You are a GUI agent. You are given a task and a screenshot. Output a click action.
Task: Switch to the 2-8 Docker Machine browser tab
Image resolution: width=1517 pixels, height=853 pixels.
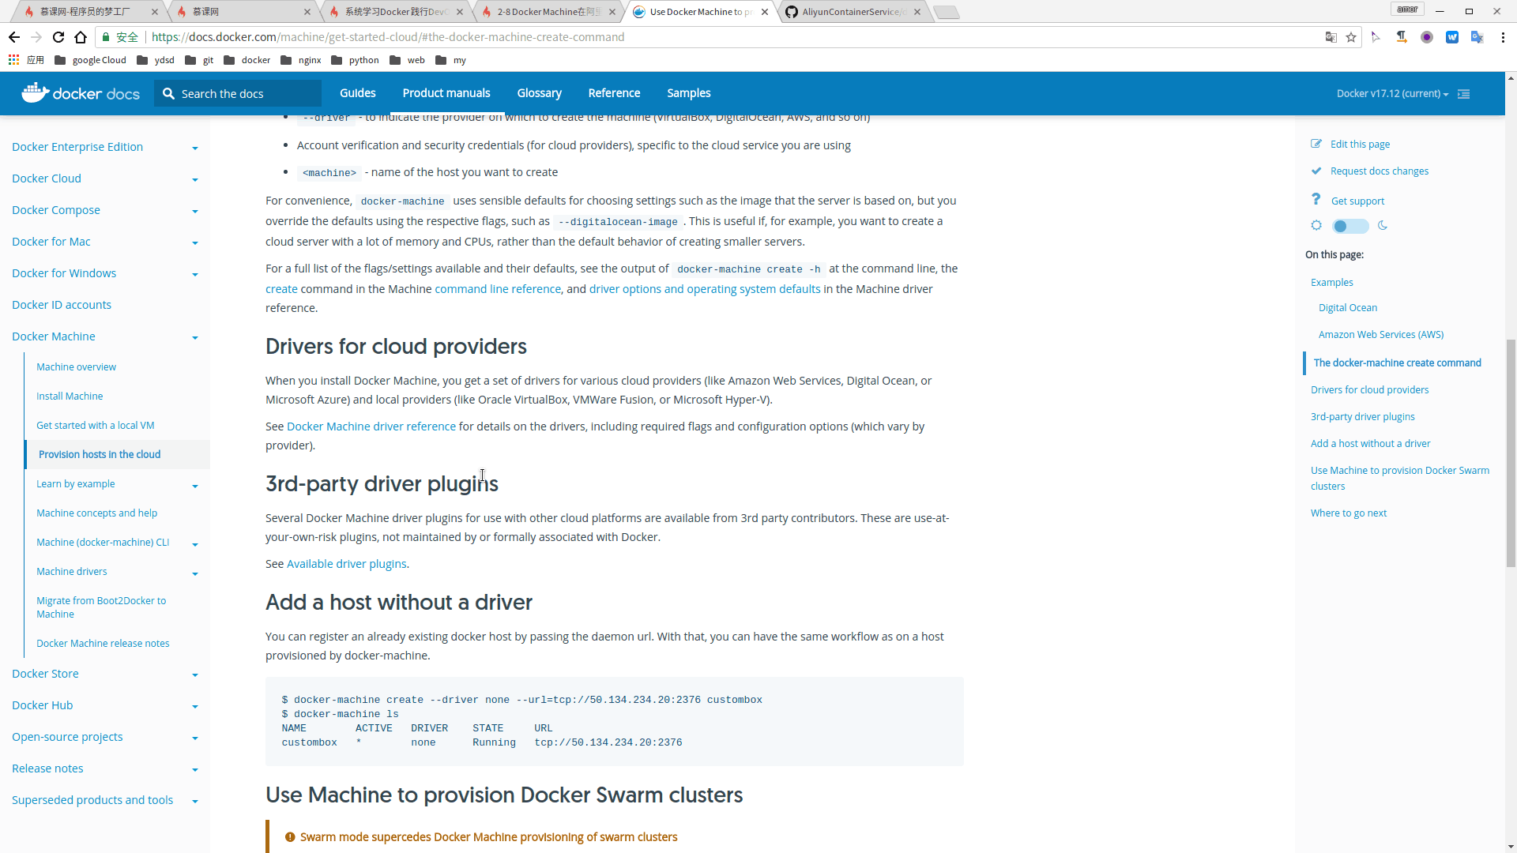pyautogui.click(x=550, y=12)
